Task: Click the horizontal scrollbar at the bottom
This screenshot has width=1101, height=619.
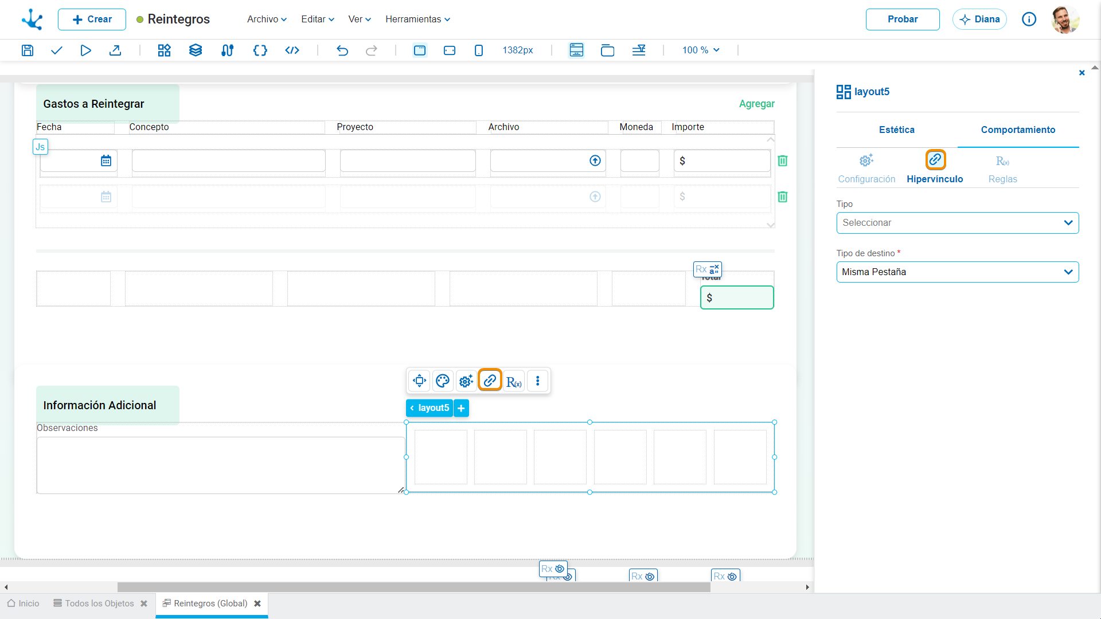Action: tap(413, 587)
